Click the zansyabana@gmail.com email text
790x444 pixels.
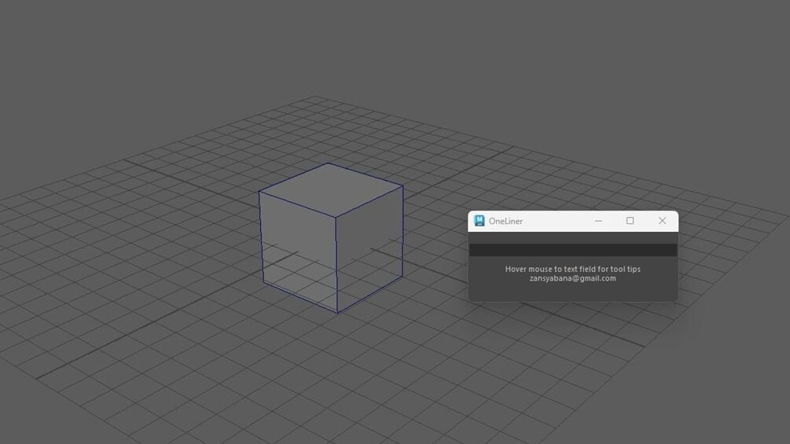[x=573, y=278]
